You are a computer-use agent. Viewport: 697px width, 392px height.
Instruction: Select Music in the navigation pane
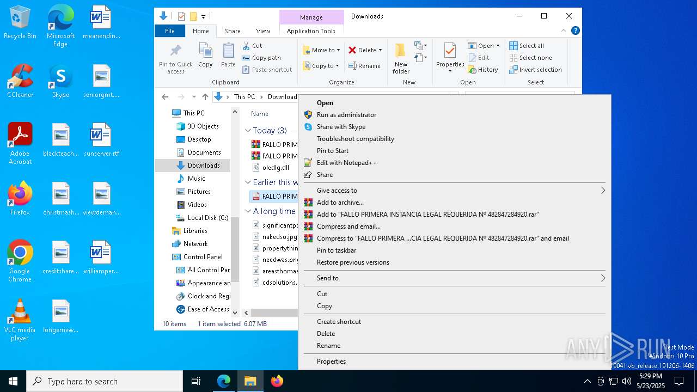(196, 179)
